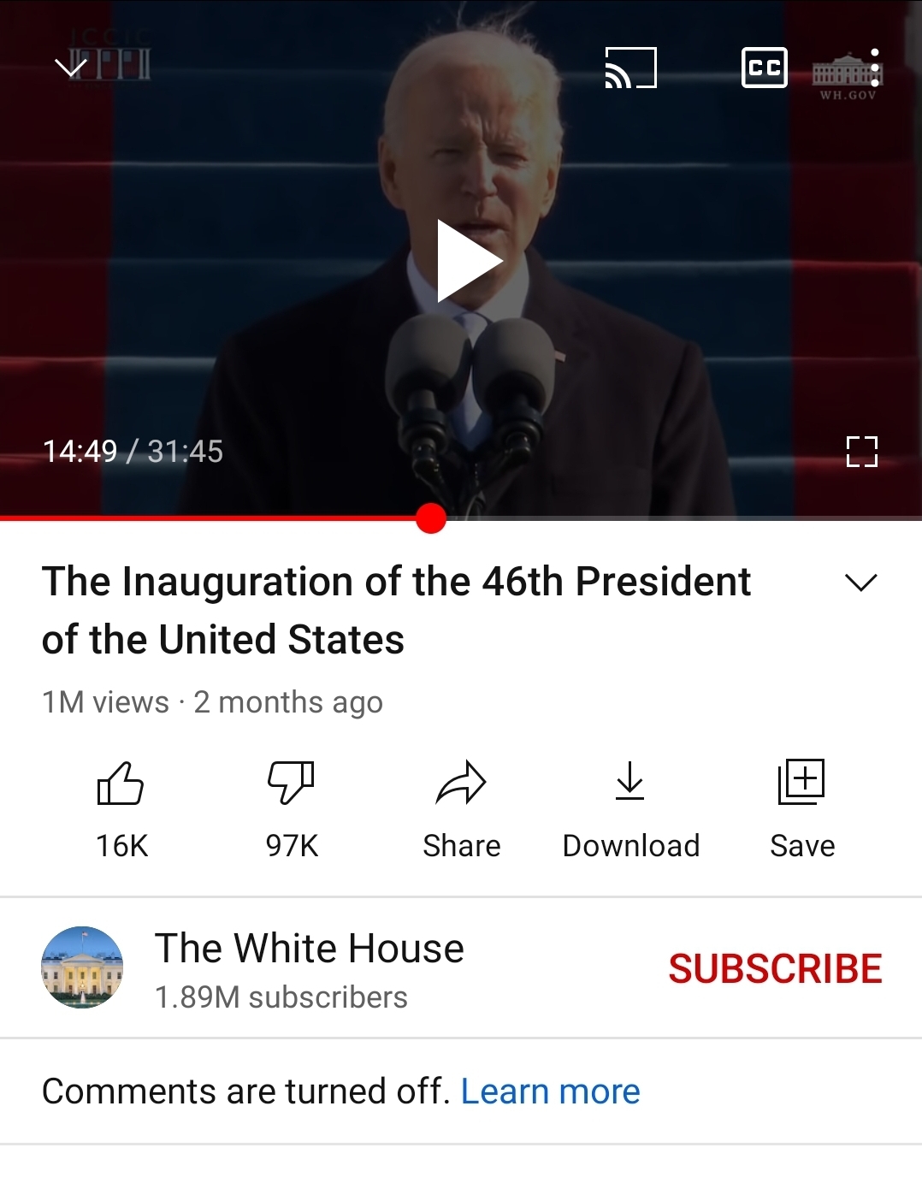Tap the Share arrow icon
This screenshot has width=922, height=1183.
coord(461,783)
